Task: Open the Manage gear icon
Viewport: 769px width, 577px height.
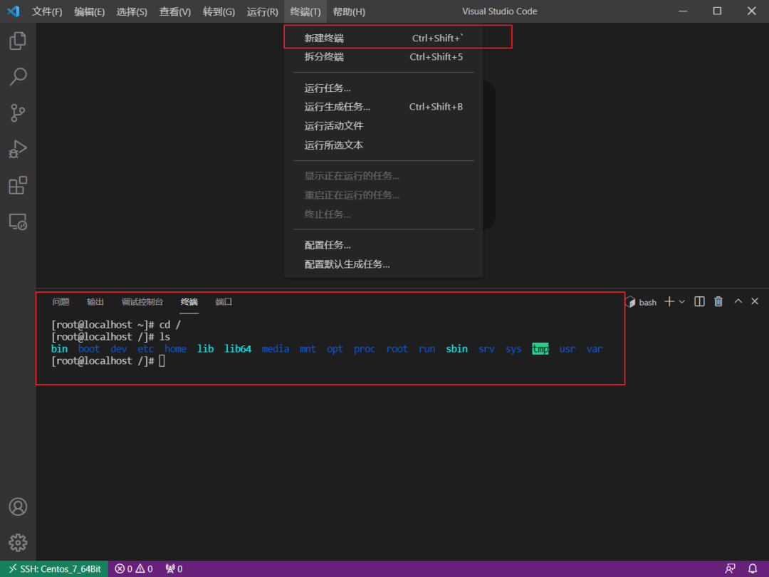Action: [x=18, y=543]
